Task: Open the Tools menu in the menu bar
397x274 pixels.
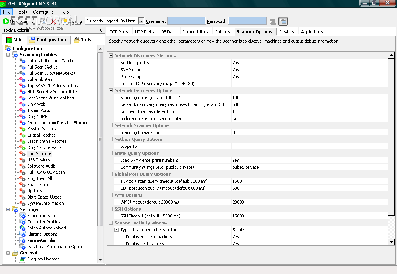Action: [21, 12]
